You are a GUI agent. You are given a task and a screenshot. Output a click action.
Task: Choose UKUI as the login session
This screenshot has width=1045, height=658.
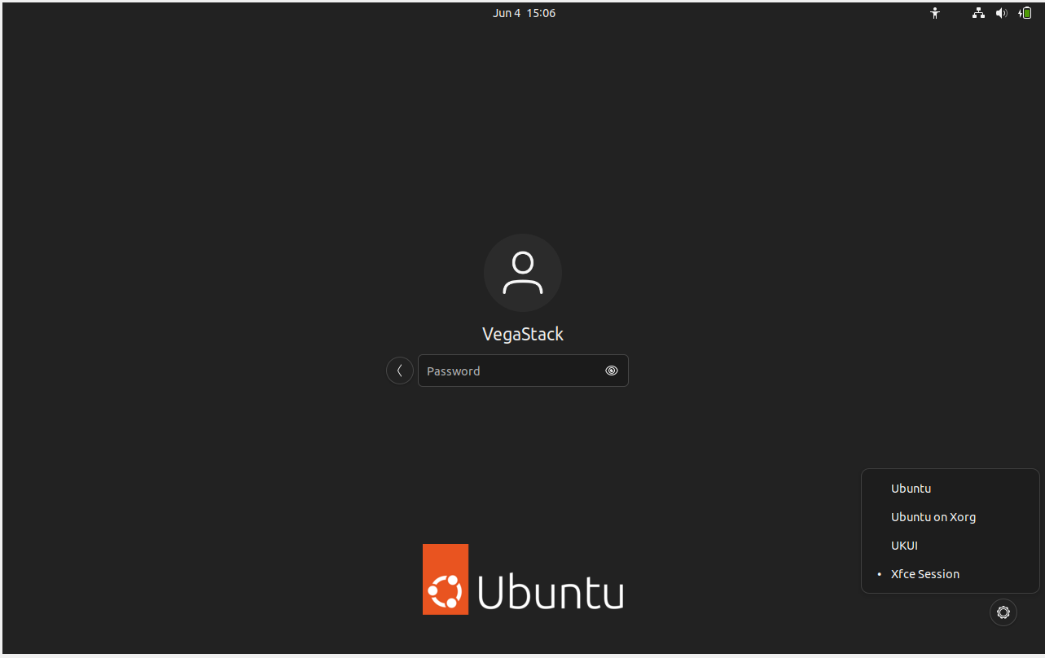pos(904,545)
